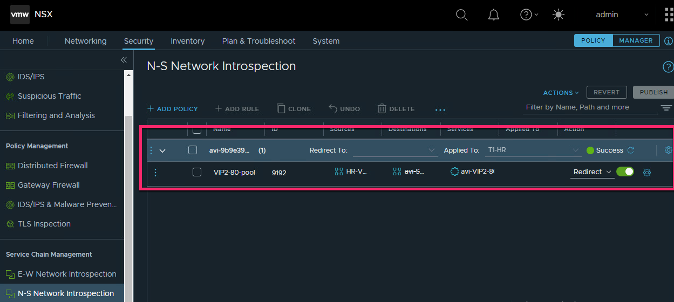Go to the Home tab
The height and width of the screenshot is (302, 674).
coord(23,41)
